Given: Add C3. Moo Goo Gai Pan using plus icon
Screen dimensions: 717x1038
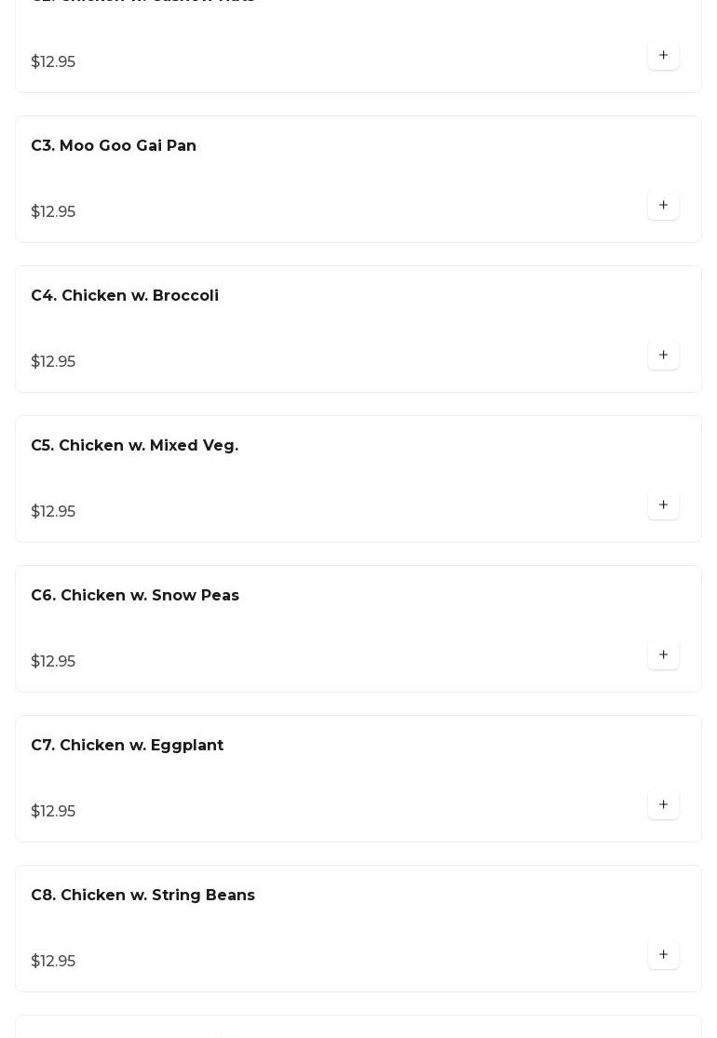Looking at the screenshot, I should tap(663, 205).
